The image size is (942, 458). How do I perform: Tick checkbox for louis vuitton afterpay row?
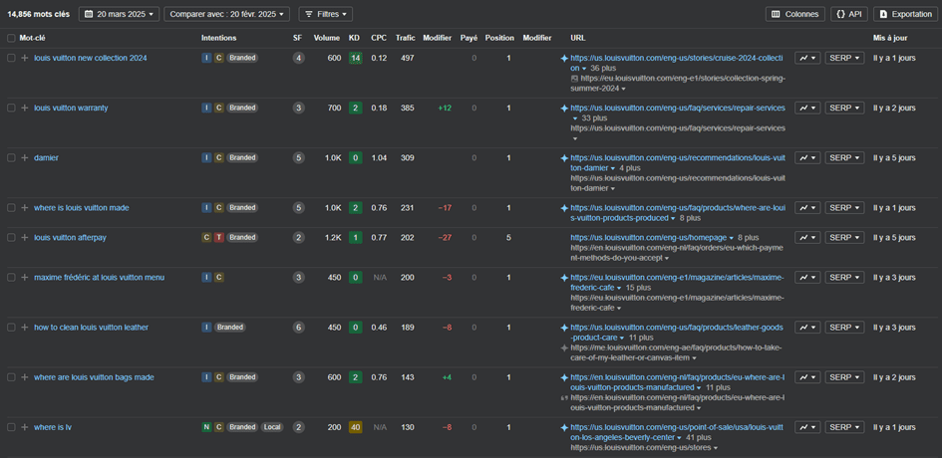11,237
